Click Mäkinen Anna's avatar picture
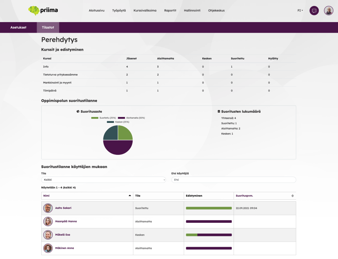This screenshot has width=338, height=259. 48,248
